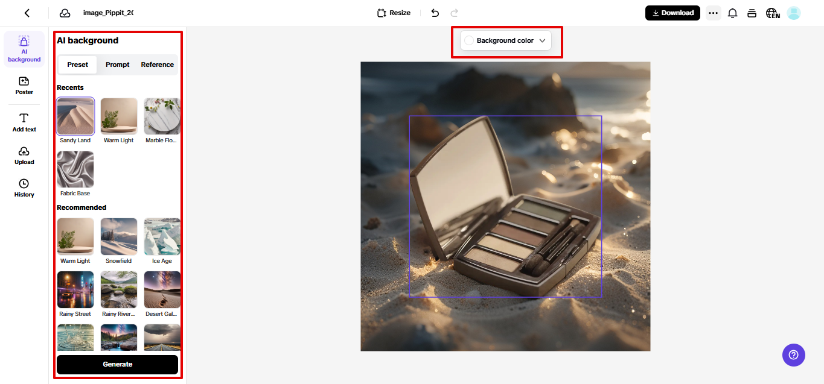Open the help button

(793, 355)
